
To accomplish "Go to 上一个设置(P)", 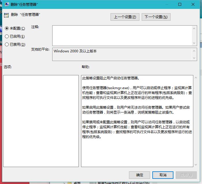I will click(x=125, y=17).
